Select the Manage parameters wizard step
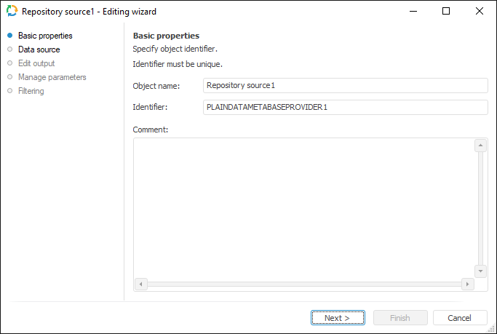The image size is (497, 334). (52, 77)
